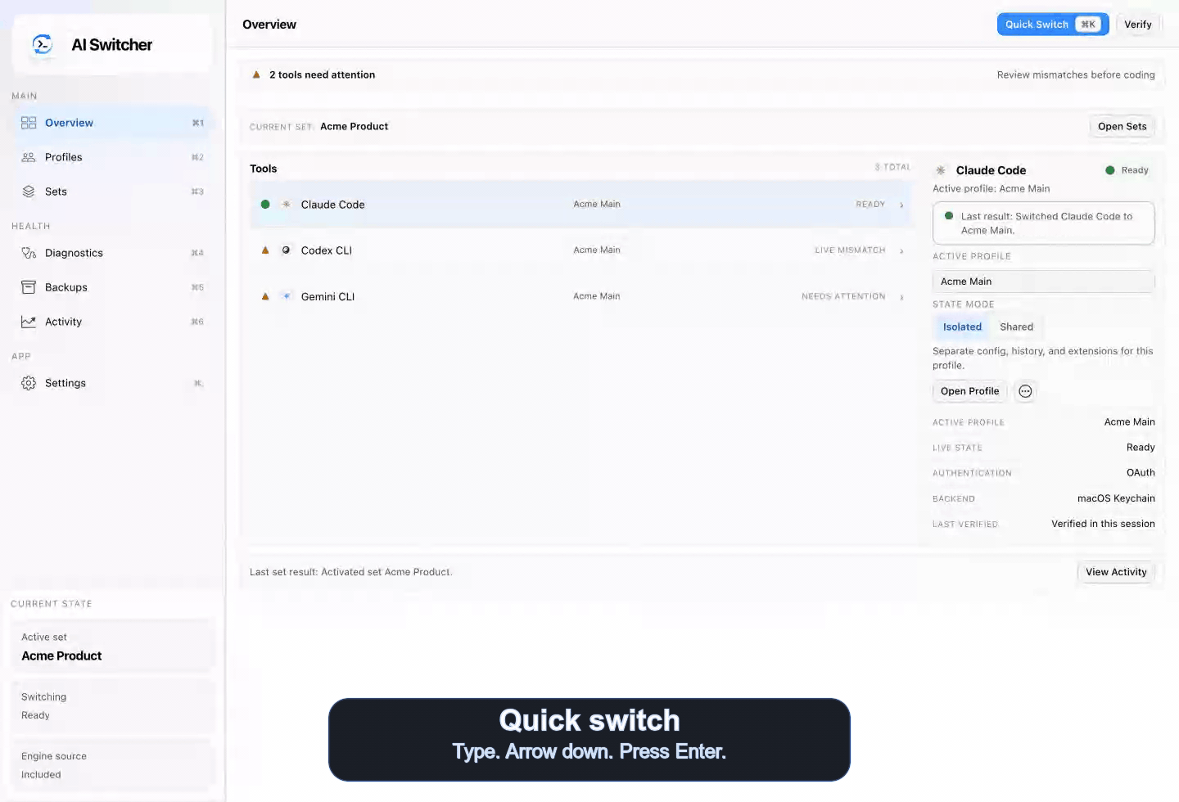Image resolution: width=1179 pixels, height=802 pixels.
Task: Click 'Review mismatches before coding' text
Action: [1076, 74]
